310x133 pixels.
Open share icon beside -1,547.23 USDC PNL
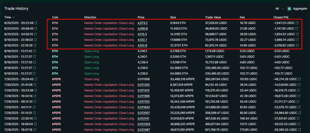point(297,23)
